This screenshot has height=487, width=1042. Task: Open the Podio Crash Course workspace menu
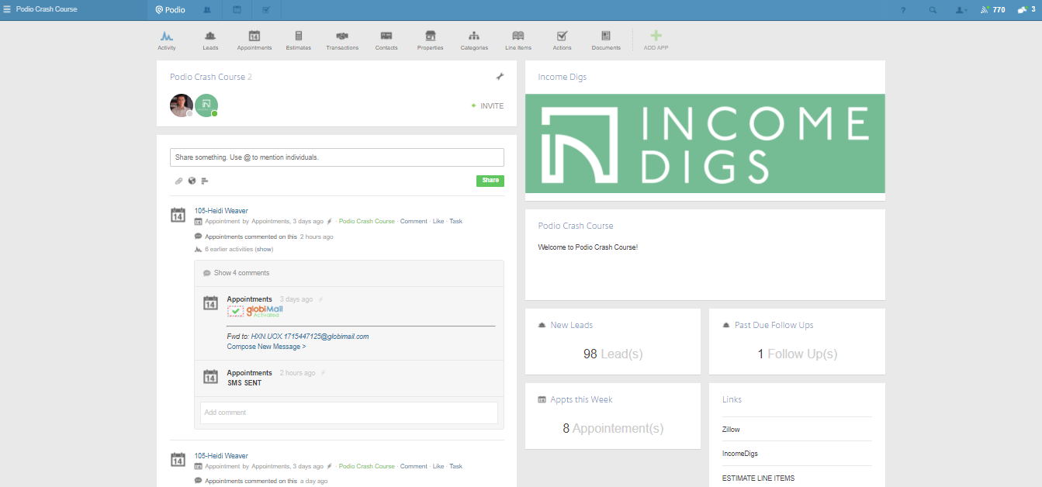tap(40, 10)
